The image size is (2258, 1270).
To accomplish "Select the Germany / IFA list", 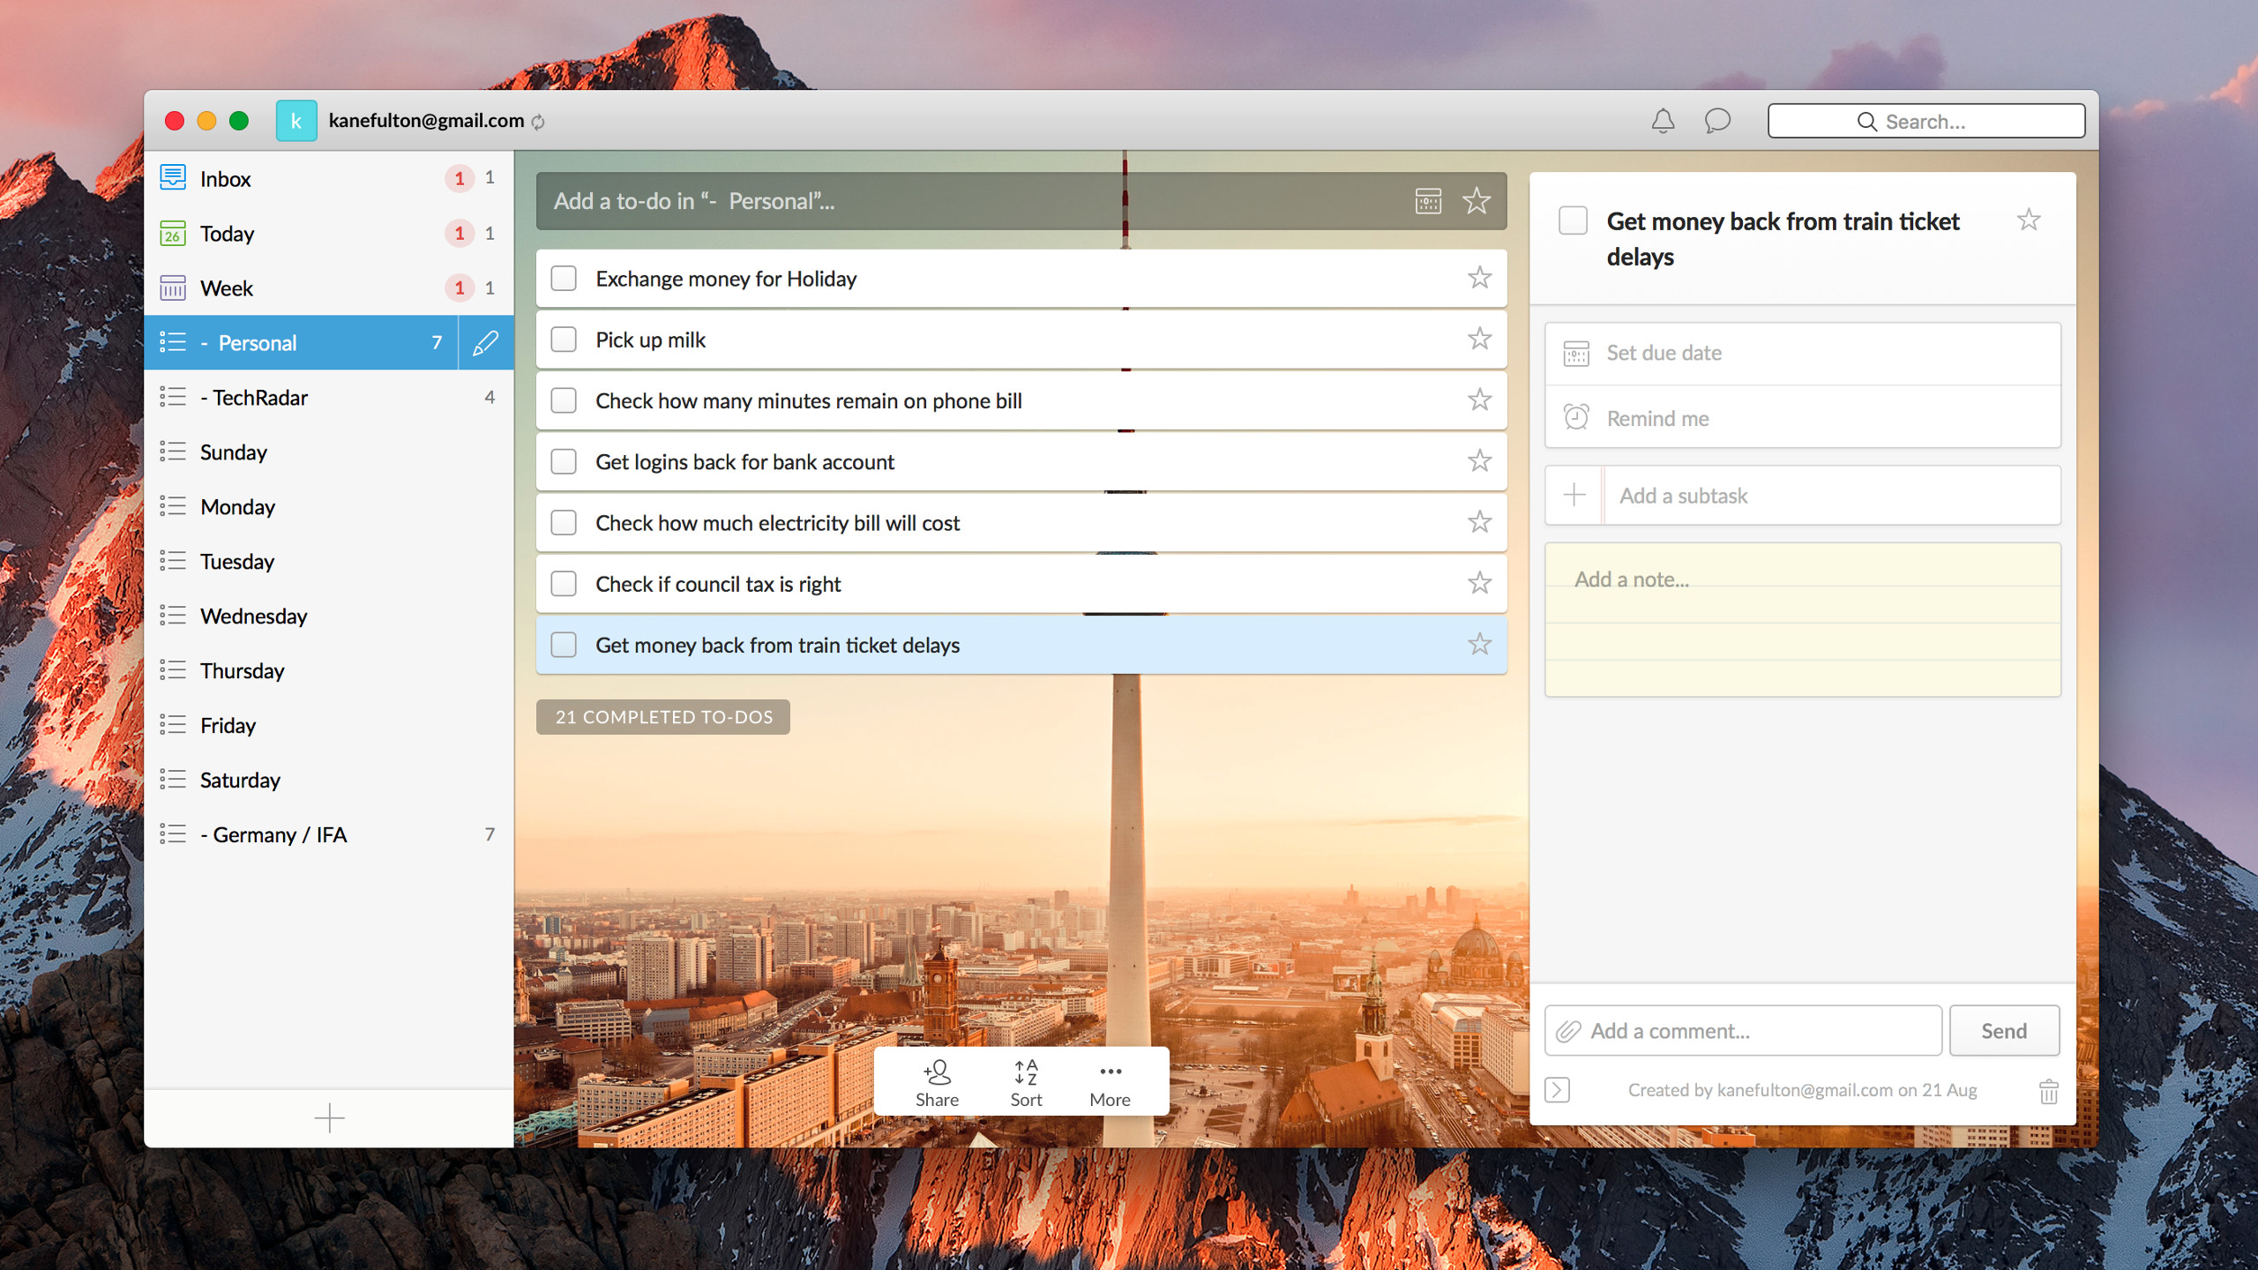I will pyautogui.click(x=329, y=834).
